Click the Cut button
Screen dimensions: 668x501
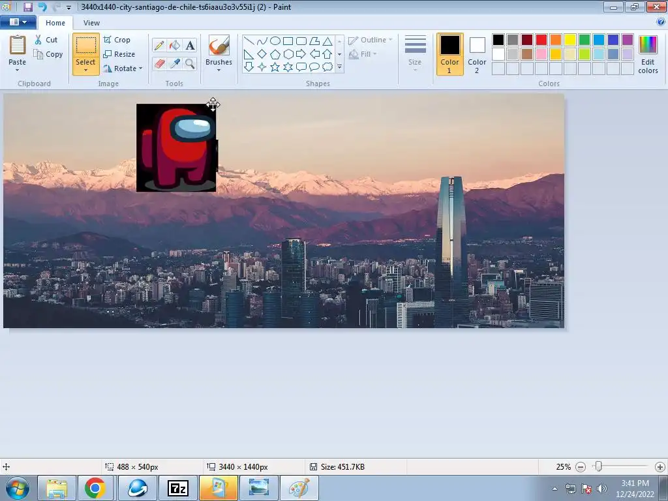[x=46, y=40]
